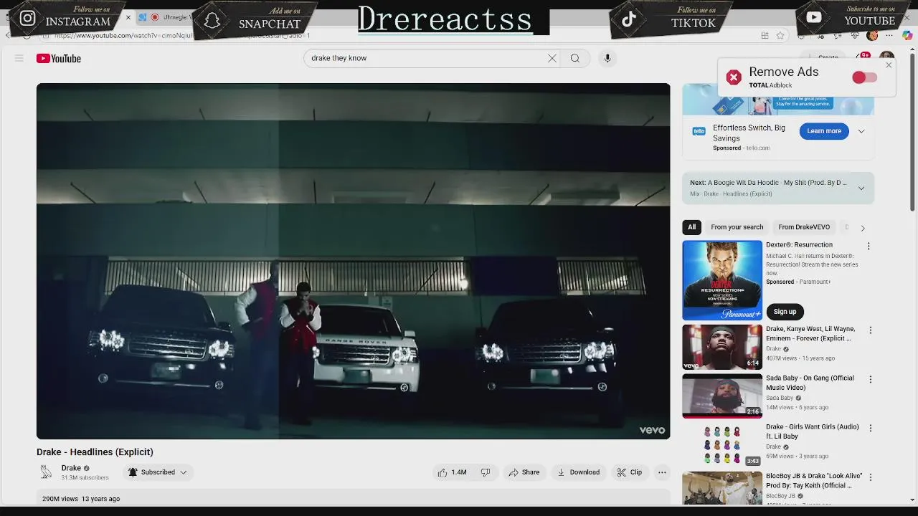Open more actions ellipsis beside Clip
Screen dimensions: 918x516
coord(662,472)
